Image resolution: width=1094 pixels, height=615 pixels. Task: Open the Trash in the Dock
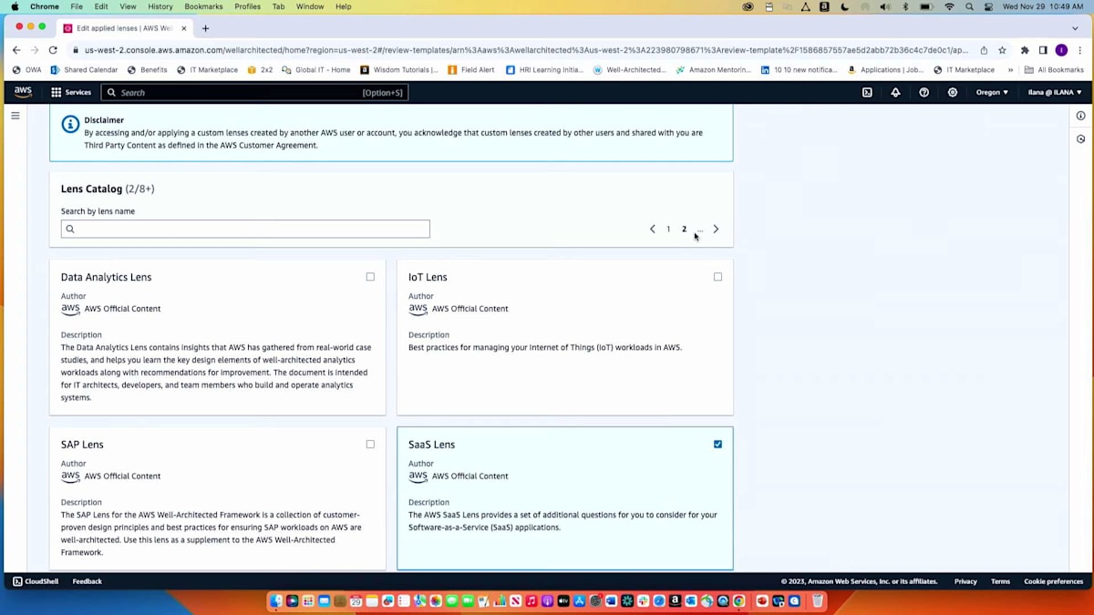818,600
